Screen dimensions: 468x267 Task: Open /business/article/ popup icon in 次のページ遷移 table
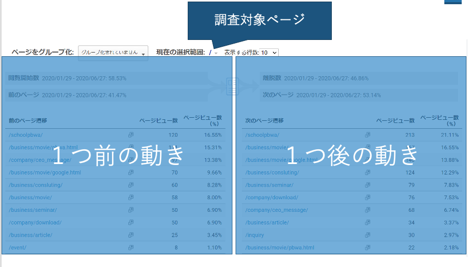pos(368,222)
